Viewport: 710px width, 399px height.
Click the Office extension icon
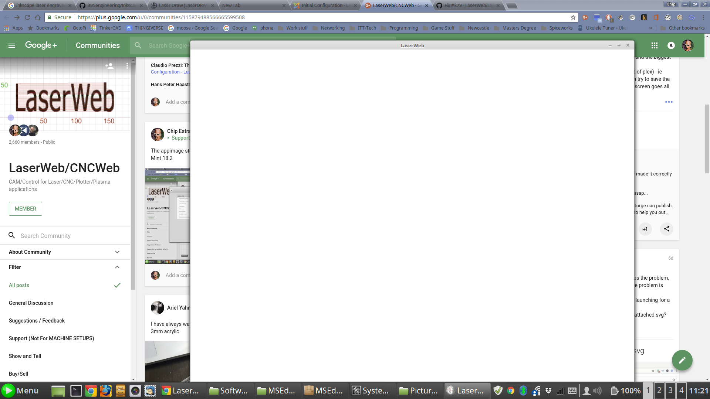pyautogui.click(x=656, y=17)
